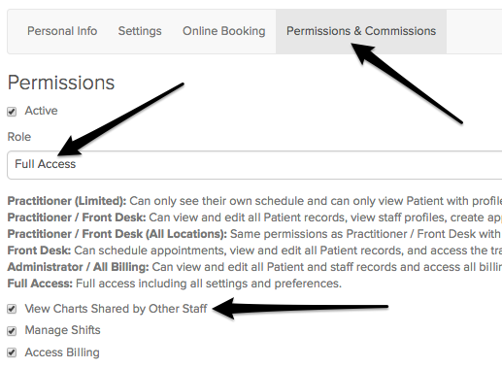The height and width of the screenshot is (368, 502).
Task: Click the Active label text
Action: 41,111
